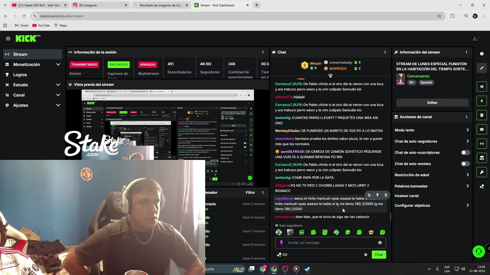
Task: Insert the halo angel green emote
Action: 325,232
